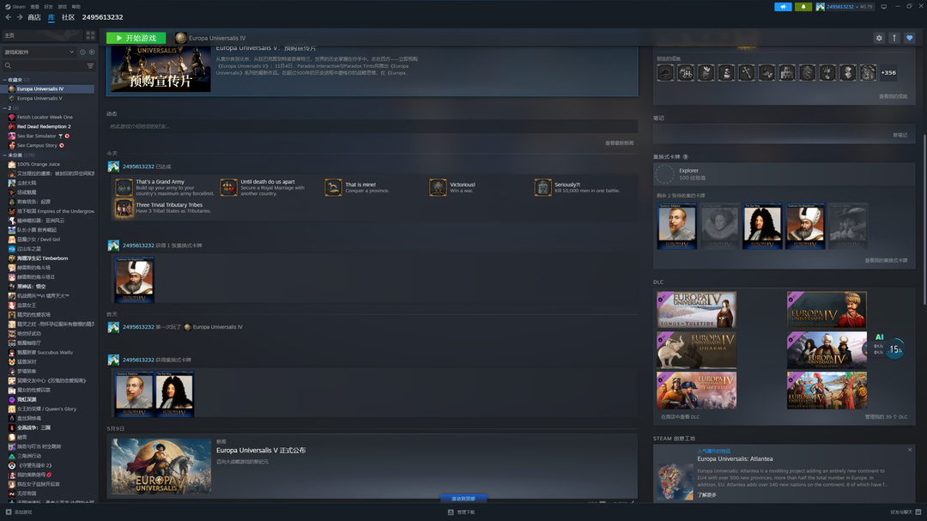This screenshot has height=521, width=927.
Task: Open the 好友 menu
Action: [48, 7]
